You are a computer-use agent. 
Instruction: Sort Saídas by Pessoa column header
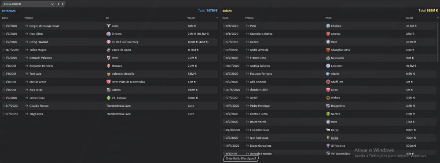(249, 18)
